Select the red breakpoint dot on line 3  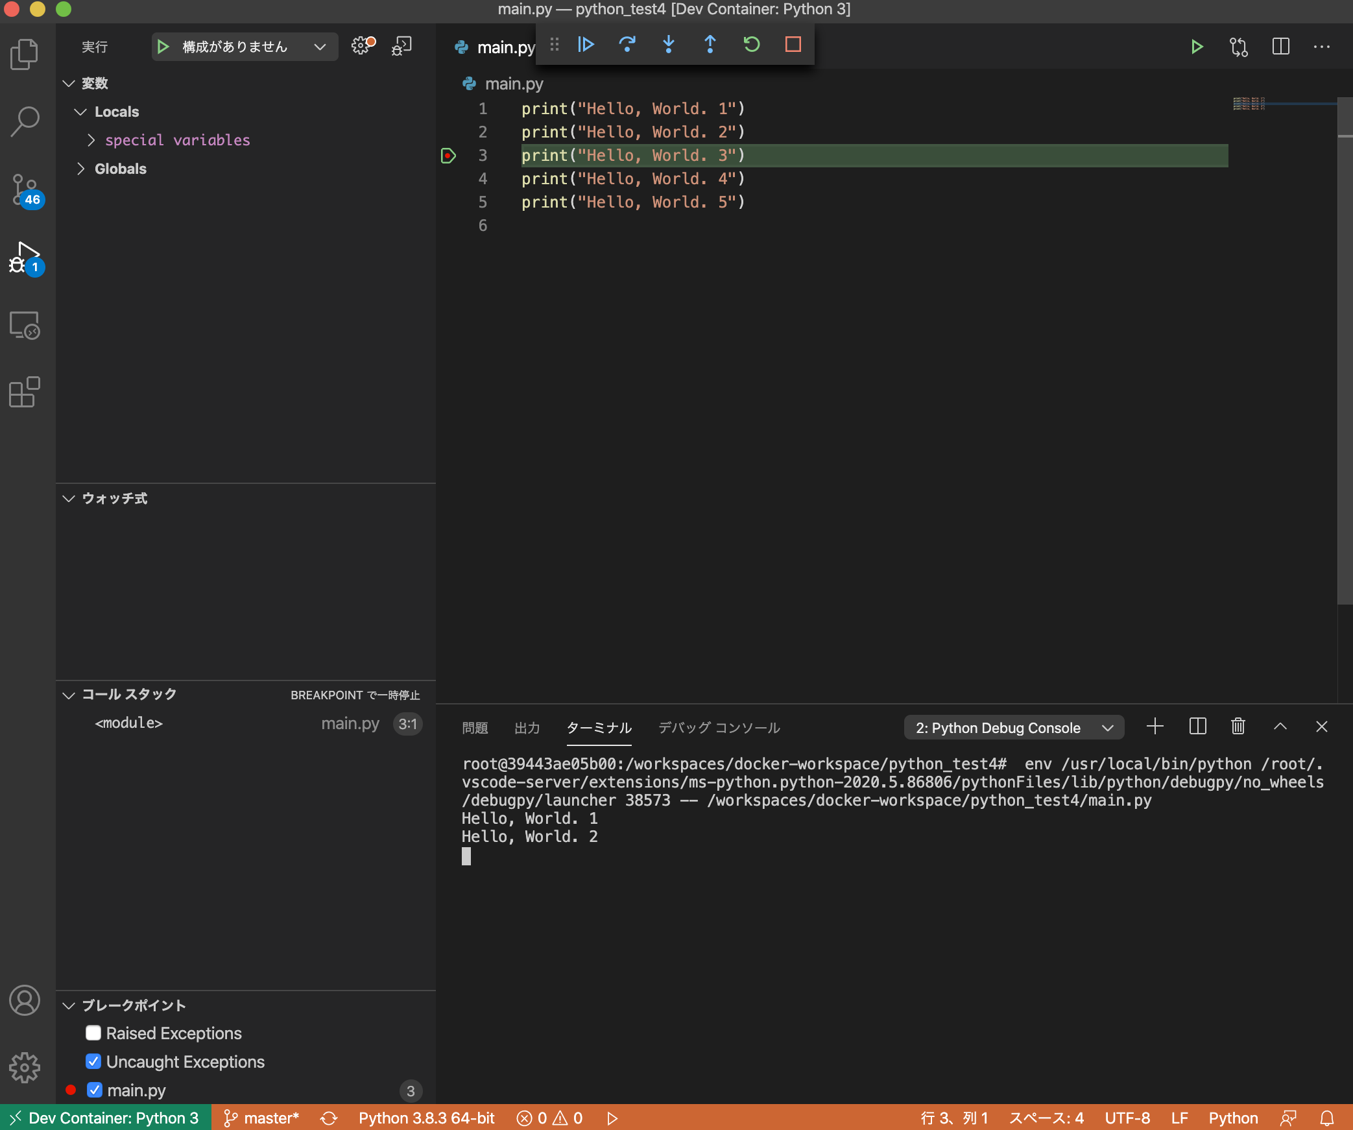point(448,156)
